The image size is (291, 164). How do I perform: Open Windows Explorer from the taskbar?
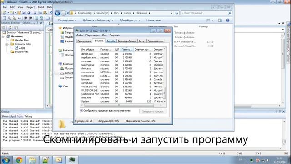coord(32,160)
